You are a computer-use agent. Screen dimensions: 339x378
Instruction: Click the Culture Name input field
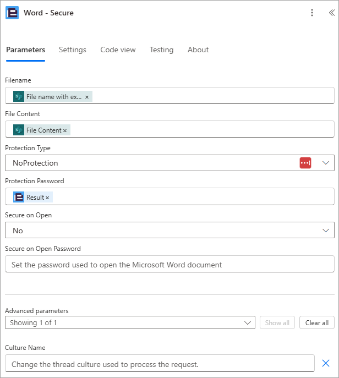click(160, 363)
